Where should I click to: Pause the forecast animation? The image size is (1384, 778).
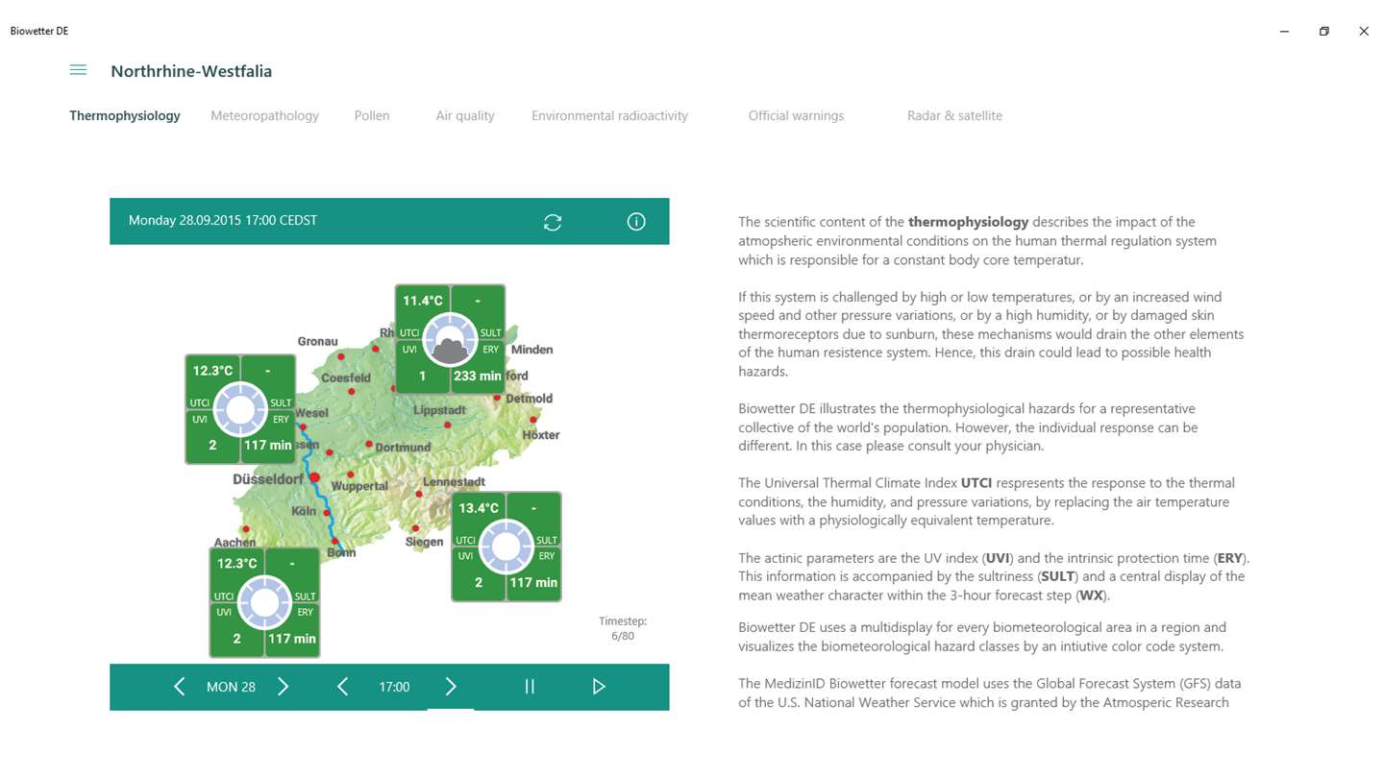click(x=529, y=687)
